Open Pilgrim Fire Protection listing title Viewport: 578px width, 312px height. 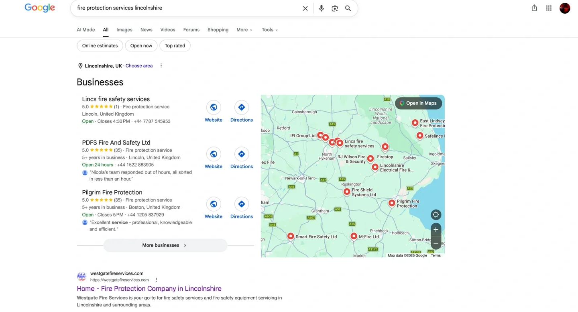point(112,192)
